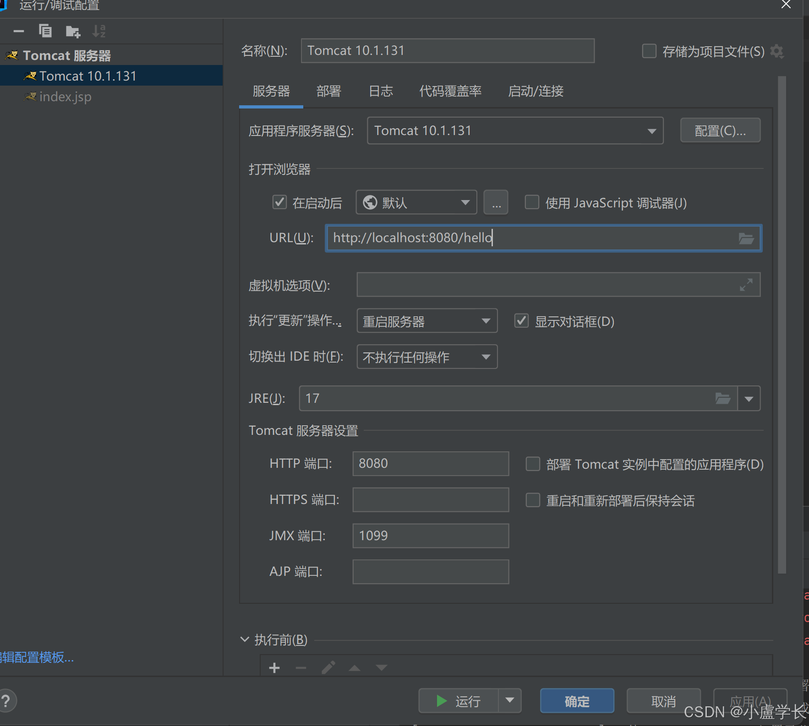Click the 名称 input field
The height and width of the screenshot is (726, 809).
click(448, 51)
